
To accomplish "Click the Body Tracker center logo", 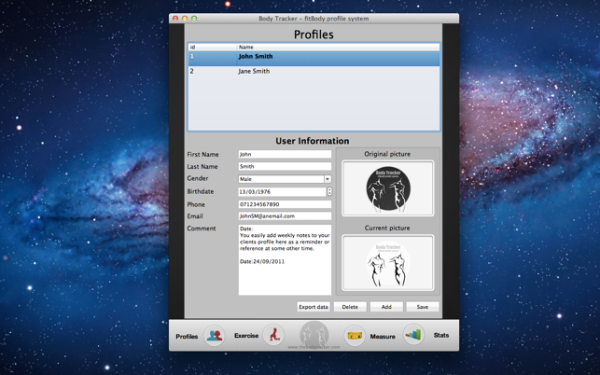I will point(314,334).
